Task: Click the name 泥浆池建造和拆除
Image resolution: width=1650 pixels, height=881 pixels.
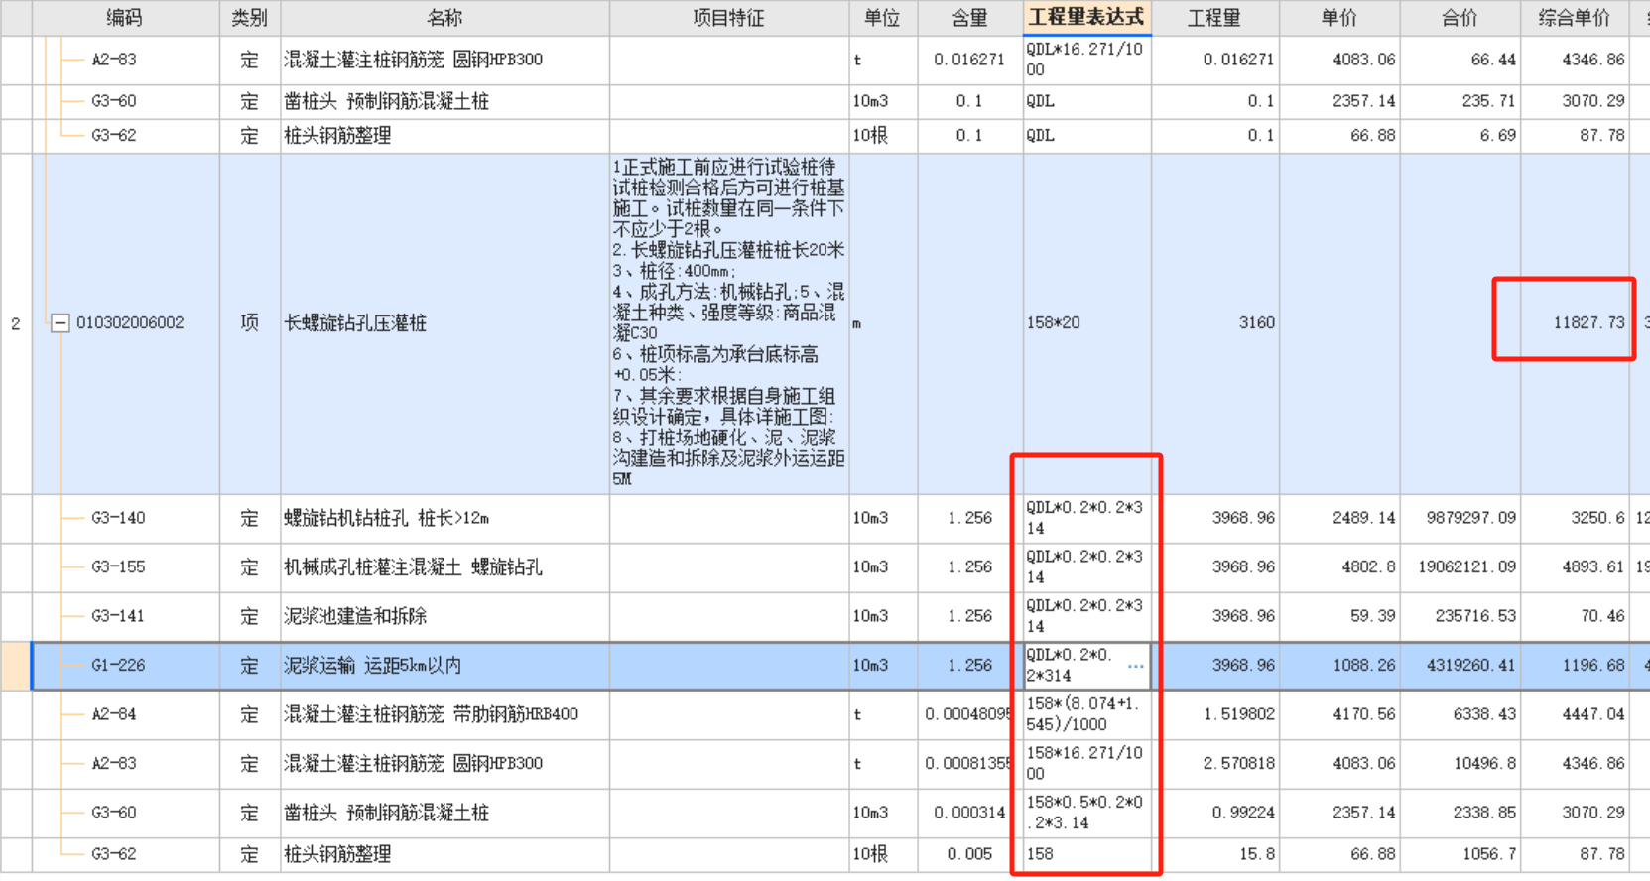Action: (x=355, y=616)
